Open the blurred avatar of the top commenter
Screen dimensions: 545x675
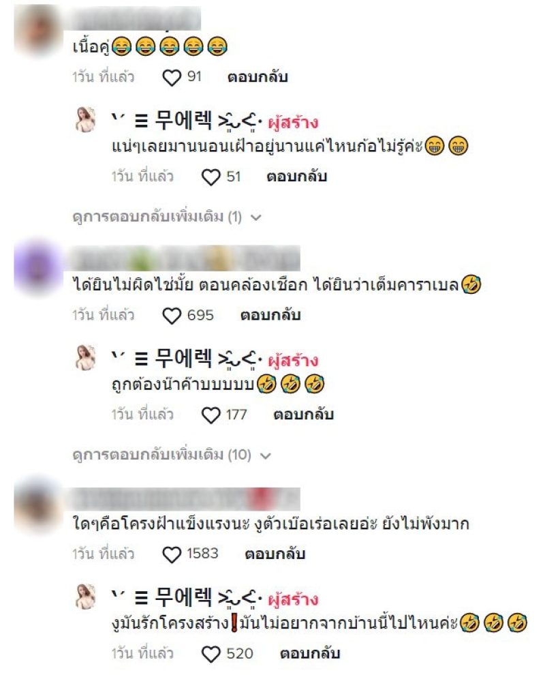38,29
